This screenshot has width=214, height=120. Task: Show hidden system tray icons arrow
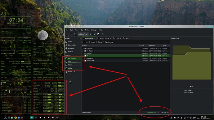(x=188, y=118)
